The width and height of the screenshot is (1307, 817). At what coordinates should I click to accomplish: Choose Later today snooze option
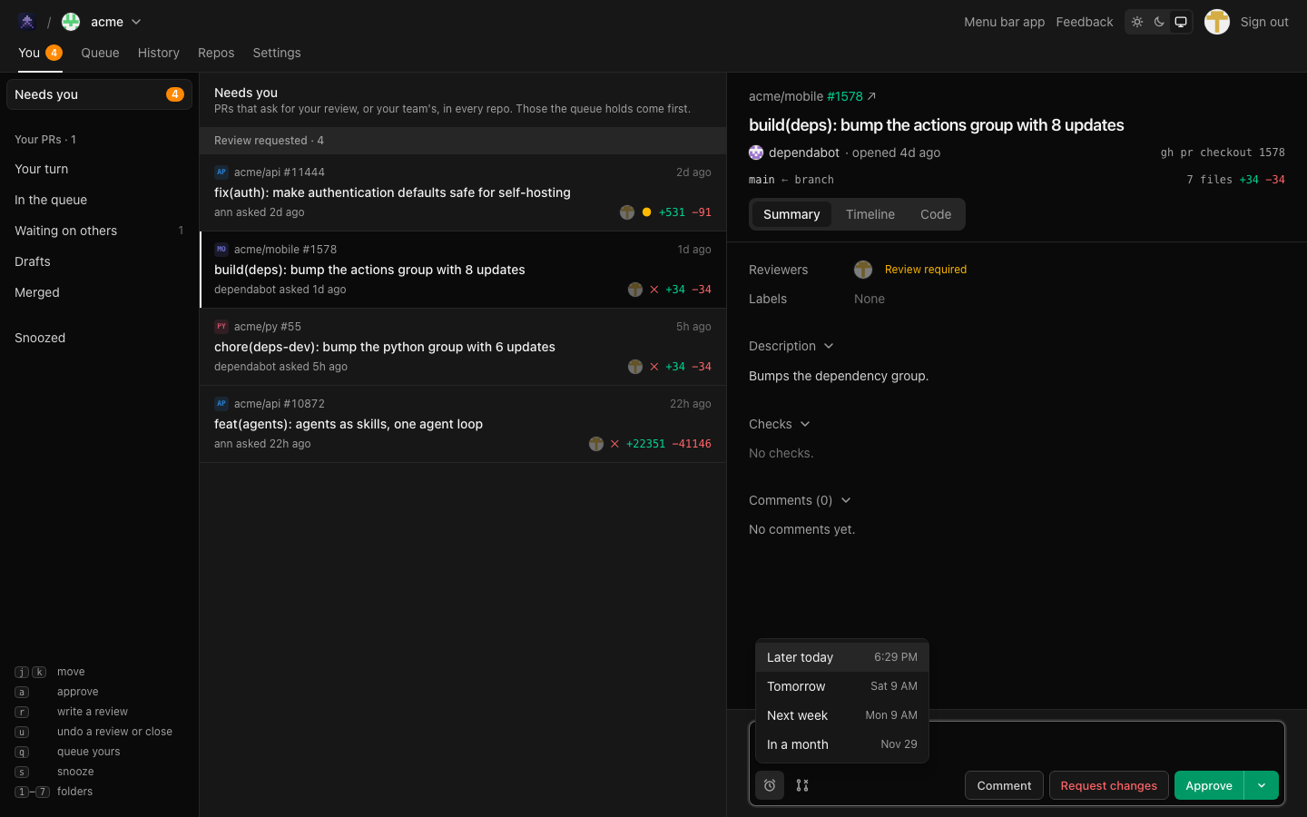coord(842,657)
